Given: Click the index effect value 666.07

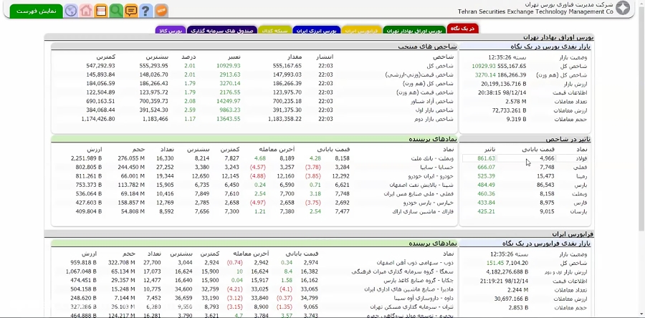Looking at the screenshot, I should (x=486, y=167).
